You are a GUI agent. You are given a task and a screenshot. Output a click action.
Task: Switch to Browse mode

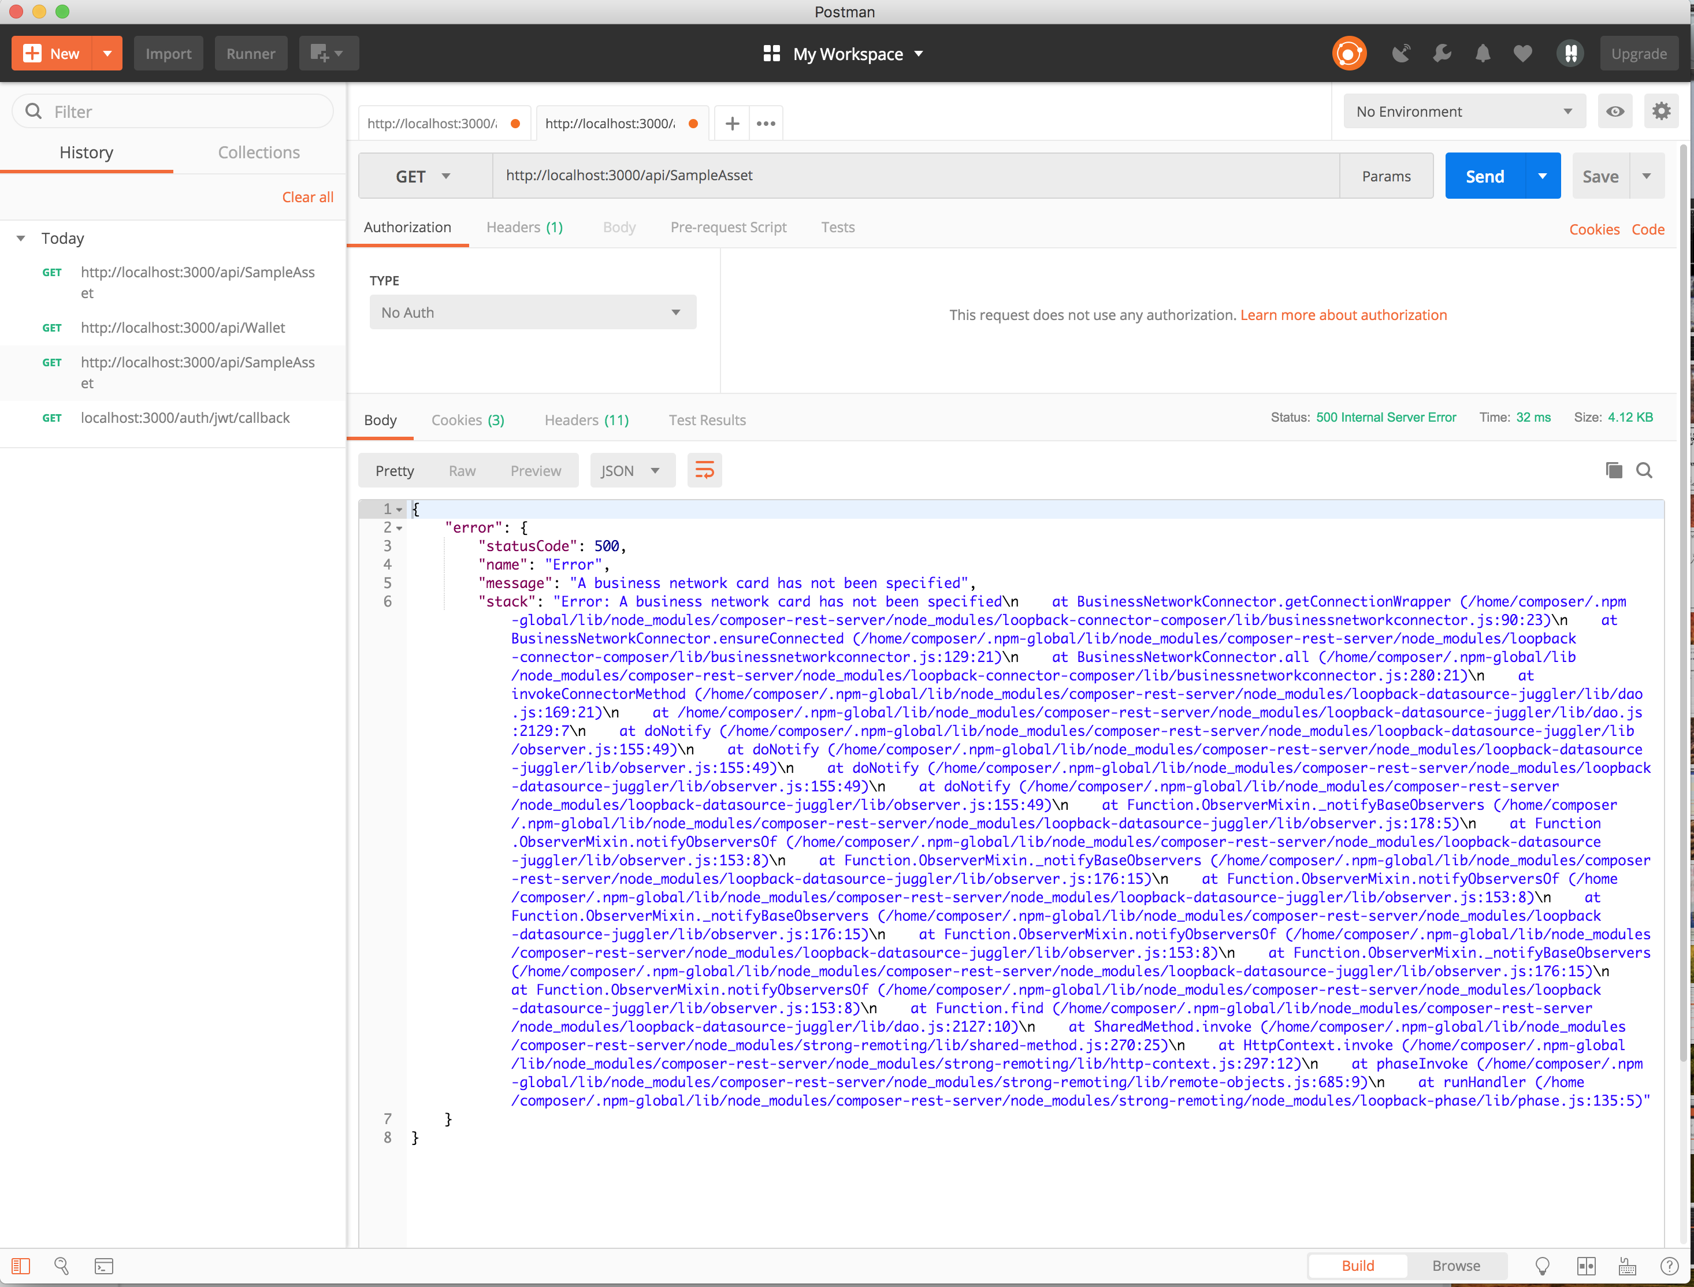[1456, 1266]
